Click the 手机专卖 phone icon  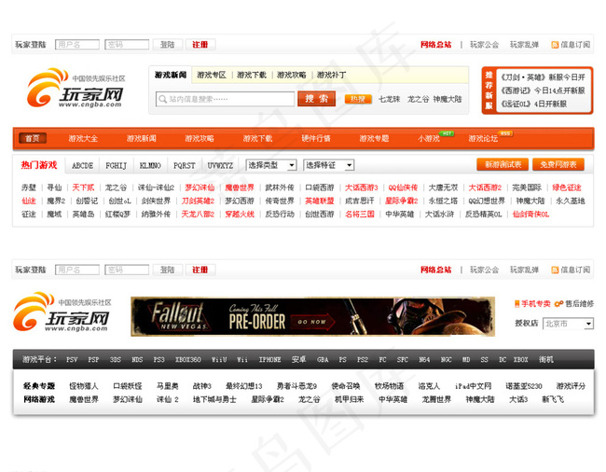point(517,304)
